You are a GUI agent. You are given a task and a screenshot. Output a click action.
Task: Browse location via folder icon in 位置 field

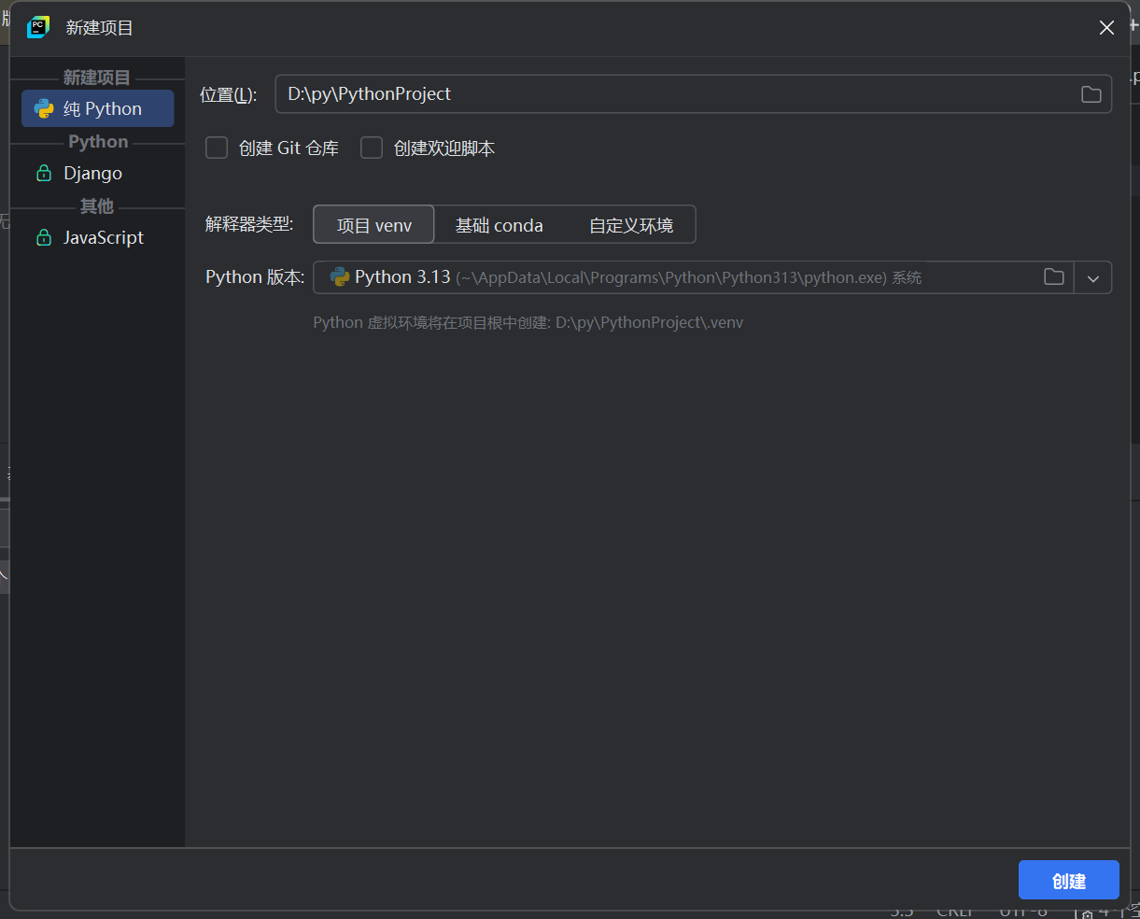coord(1091,94)
